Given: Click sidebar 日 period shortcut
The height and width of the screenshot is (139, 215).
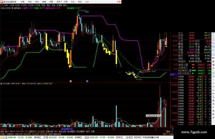Looking at the screenshot, I should coord(213,97).
